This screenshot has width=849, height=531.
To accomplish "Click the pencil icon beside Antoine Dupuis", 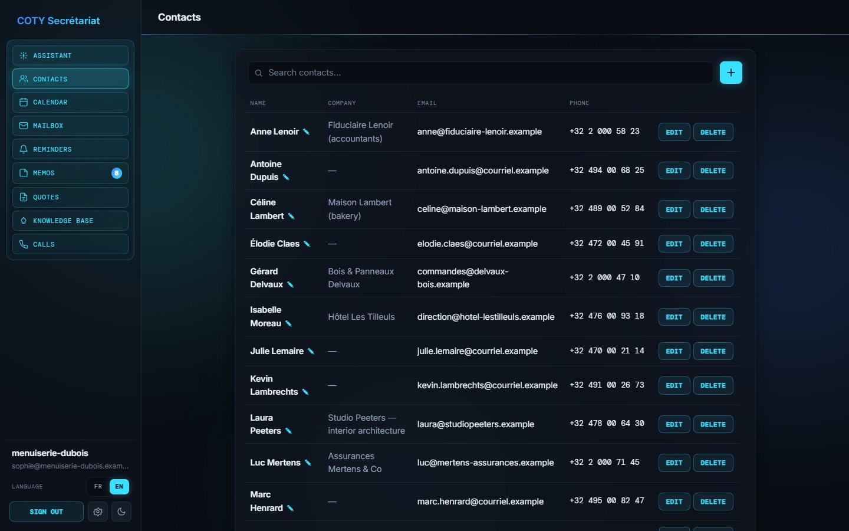I will point(286,177).
